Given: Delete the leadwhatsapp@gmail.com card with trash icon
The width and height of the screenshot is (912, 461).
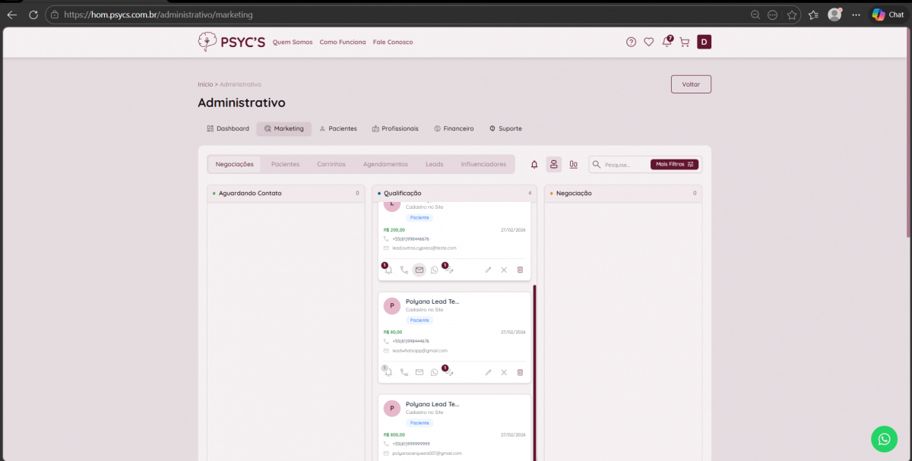Looking at the screenshot, I should click(x=520, y=372).
